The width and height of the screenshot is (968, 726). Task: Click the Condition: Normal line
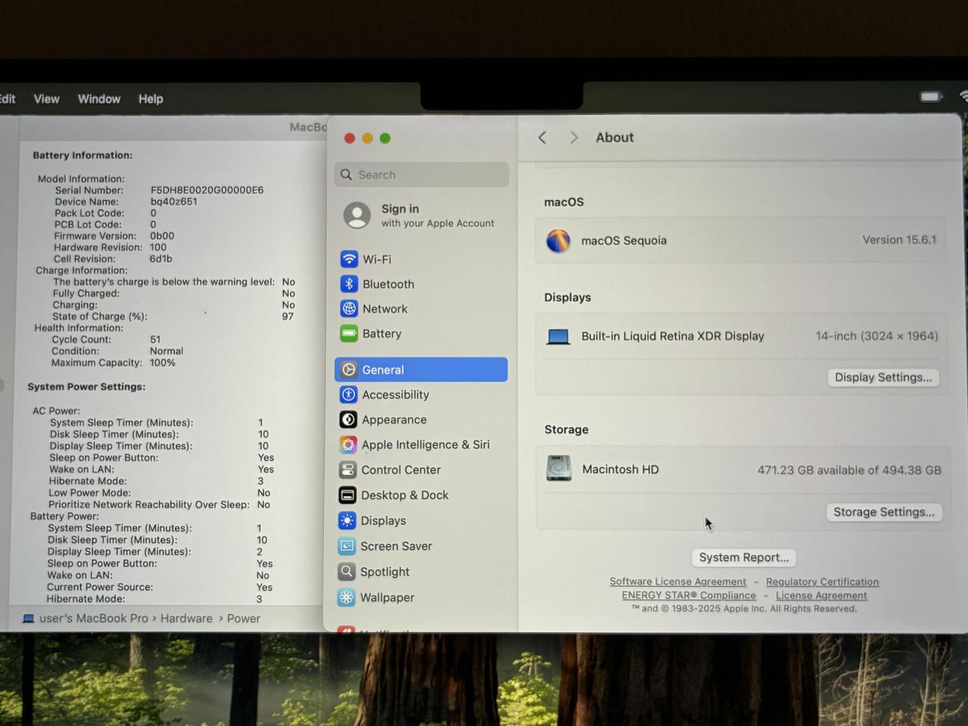(117, 351)
